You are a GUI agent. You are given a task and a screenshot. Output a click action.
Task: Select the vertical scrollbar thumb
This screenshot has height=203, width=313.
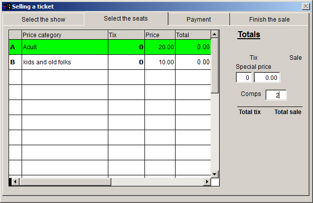coord(215,65)
